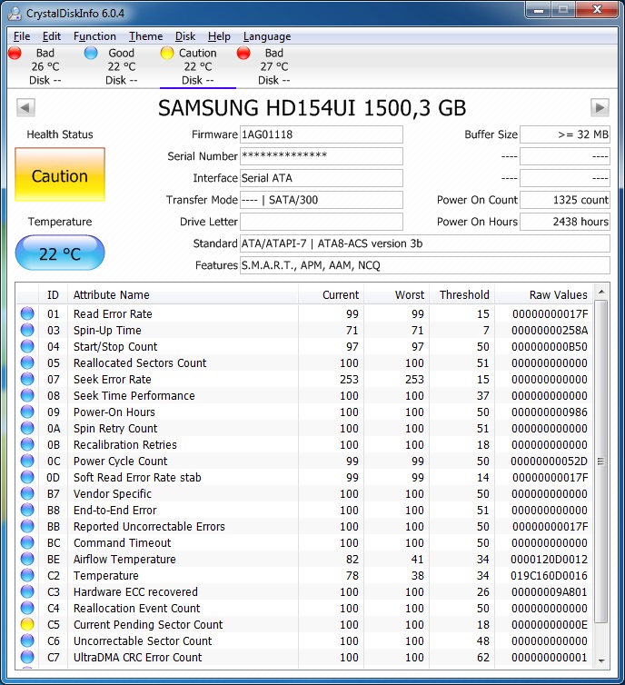Image resolution: width=625 pixels, height=685 pixels.
Task: Click the status icon for Power-On Hours
Action: pos(27,412)
